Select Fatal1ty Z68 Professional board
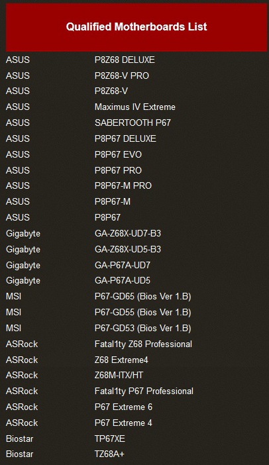This screenshot has height=465, width=269. (x=143, y=344)
